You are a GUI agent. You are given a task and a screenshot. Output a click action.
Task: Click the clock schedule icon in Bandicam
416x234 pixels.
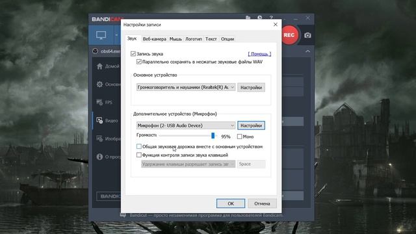[x=260, y=18]
